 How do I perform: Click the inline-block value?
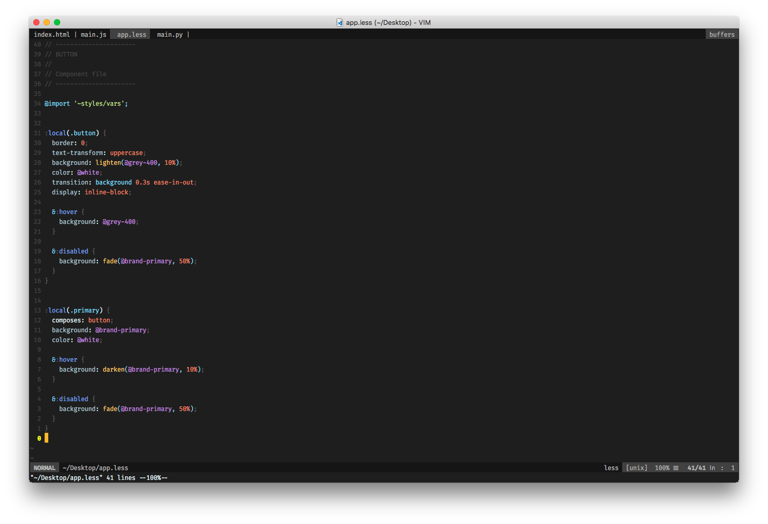(106, 192)
